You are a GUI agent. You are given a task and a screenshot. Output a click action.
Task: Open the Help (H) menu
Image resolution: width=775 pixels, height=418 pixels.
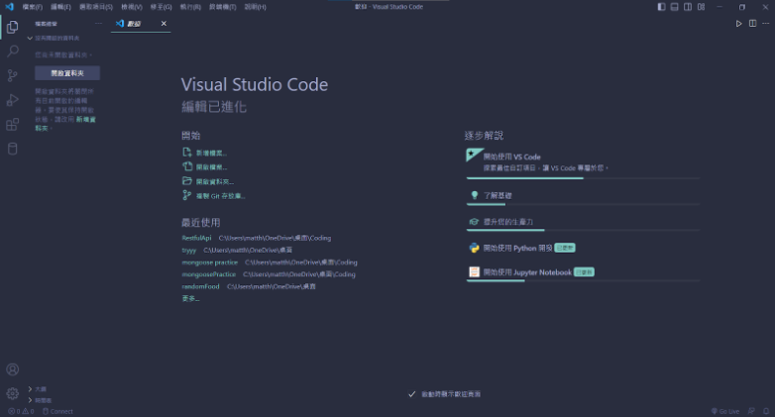[255, 7]
